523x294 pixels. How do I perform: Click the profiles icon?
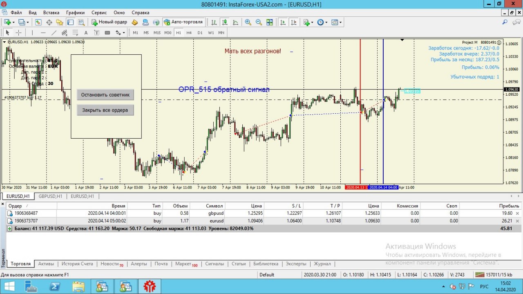pos(22,22)
